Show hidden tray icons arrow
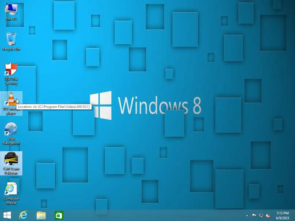 247,216
